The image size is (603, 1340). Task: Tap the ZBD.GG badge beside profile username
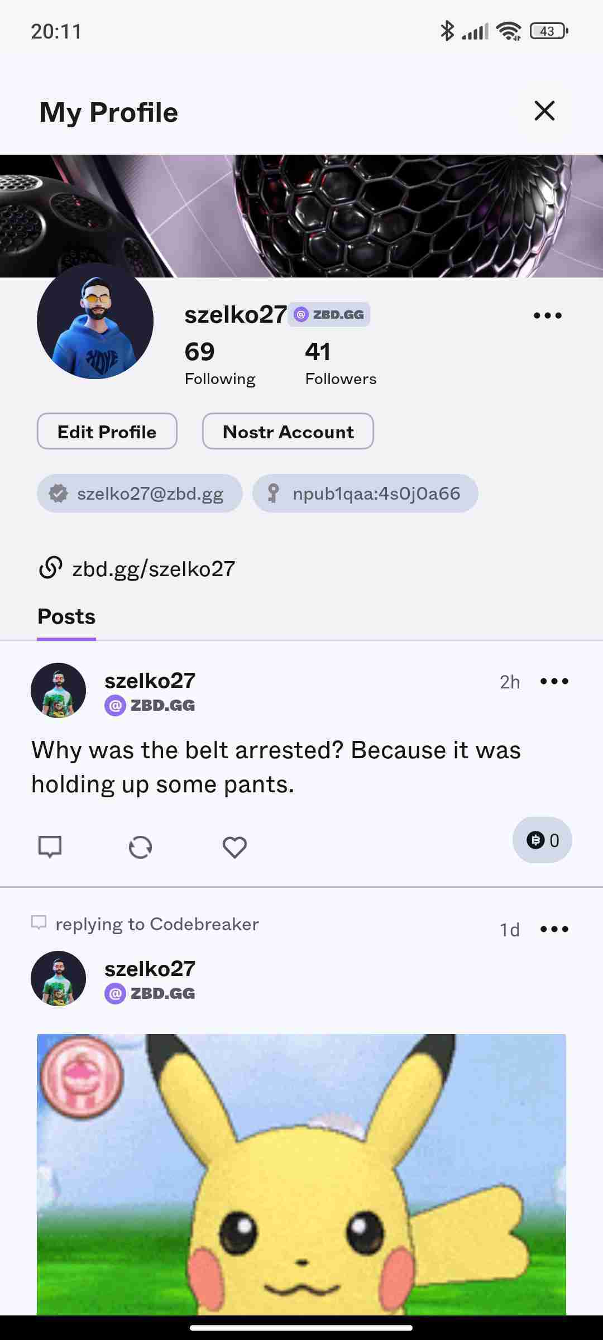click(x=329, y=314)
